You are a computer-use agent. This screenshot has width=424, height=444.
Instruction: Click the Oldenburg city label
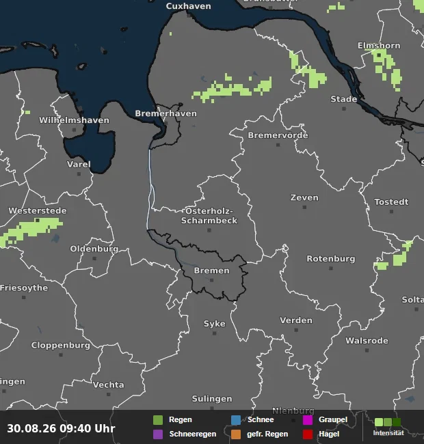tap(94, 249)
